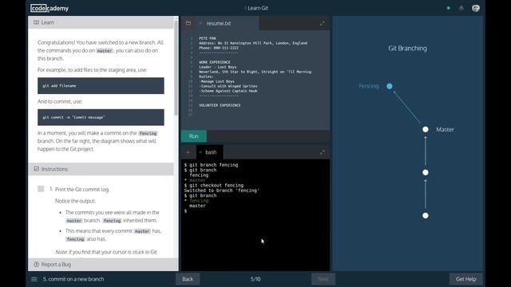The image size is (511, 287).
Task: Click the Codecademy logo
Action: click(50, 8)
